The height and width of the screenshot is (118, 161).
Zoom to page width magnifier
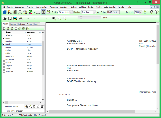(59, 19)
